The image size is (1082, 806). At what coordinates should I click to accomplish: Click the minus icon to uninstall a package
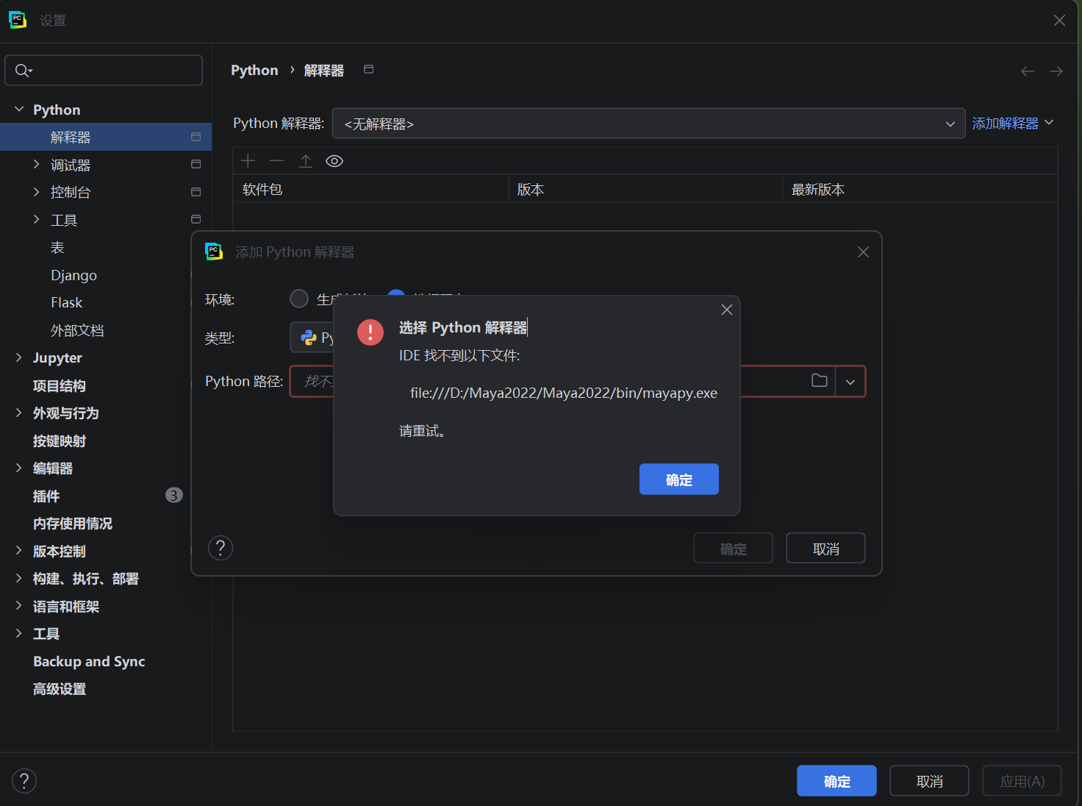(x=276, y=161)
